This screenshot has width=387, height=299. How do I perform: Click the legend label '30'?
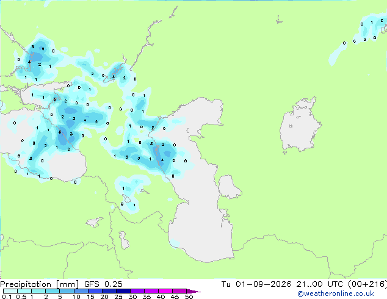click(132, 297)
